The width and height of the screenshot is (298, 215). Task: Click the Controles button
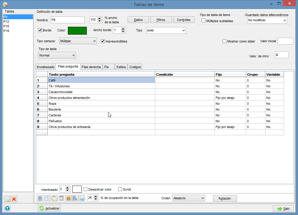pos(184,20)
